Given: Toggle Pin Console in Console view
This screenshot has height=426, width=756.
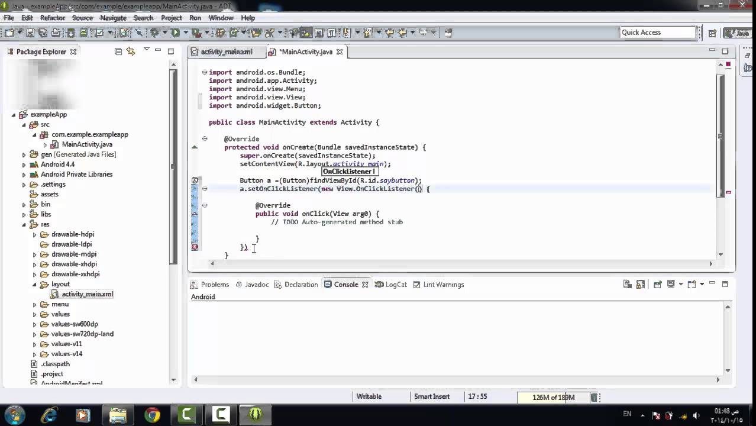Looking at the screenshot, I should [x=657, y=284].
